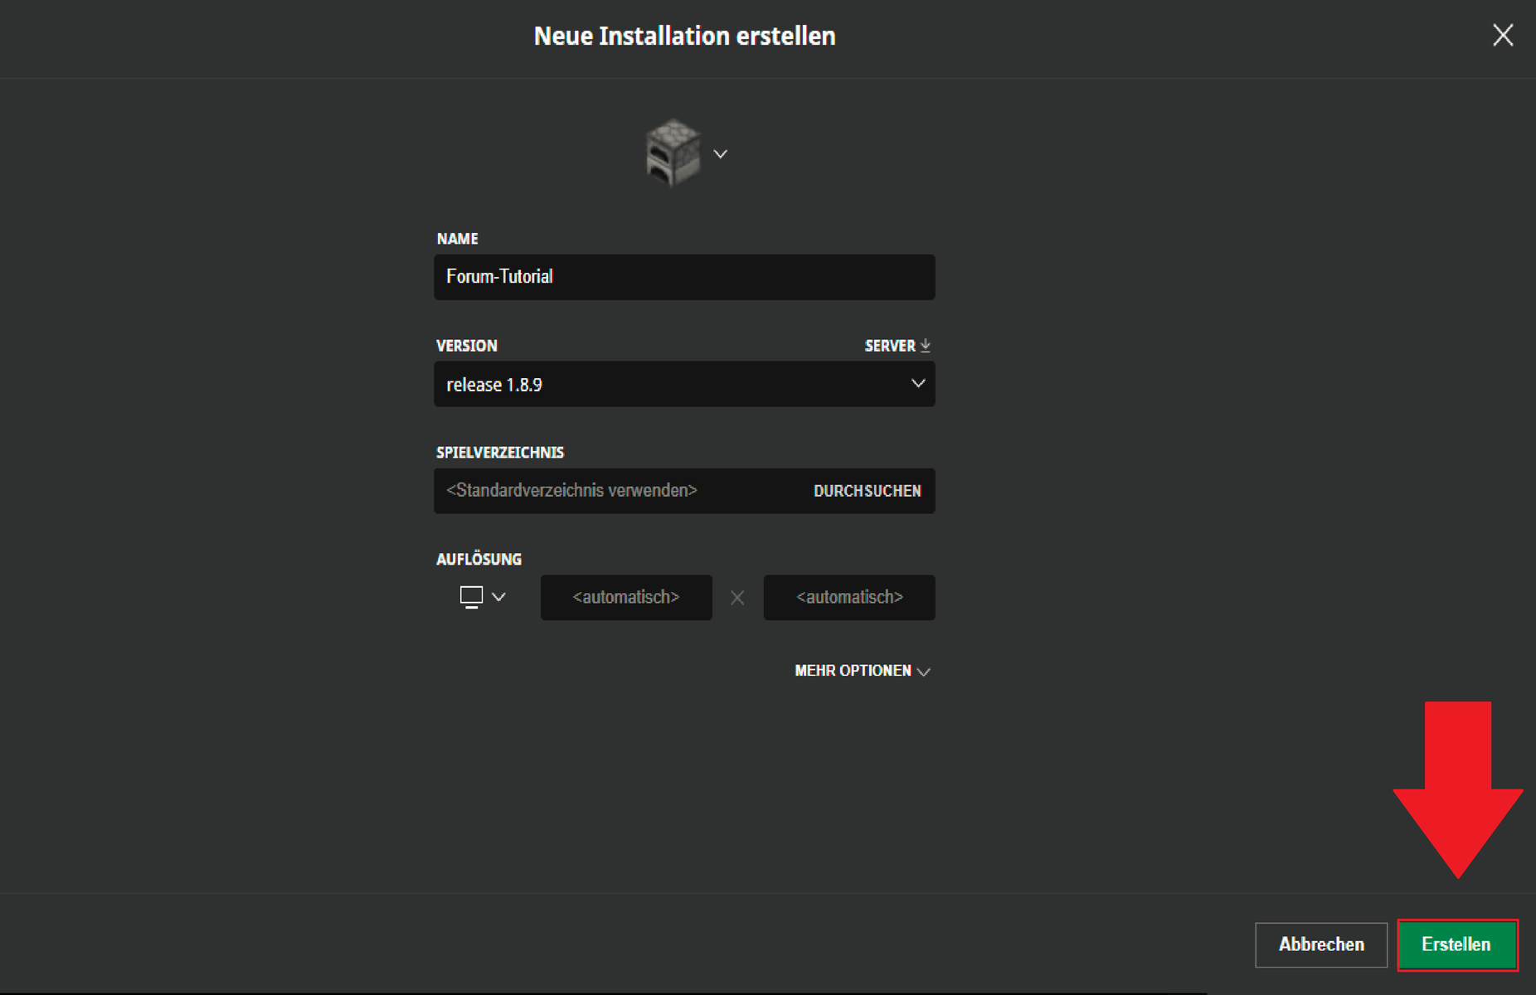Expand MEHR OPTIONEN section
Screen dimensions: 1536x995
pos(863,671)
